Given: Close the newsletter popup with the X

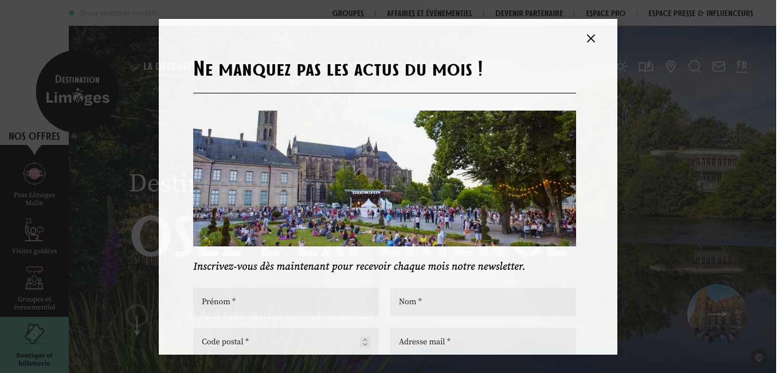Looking at the screenshot, I should (591, 38).
